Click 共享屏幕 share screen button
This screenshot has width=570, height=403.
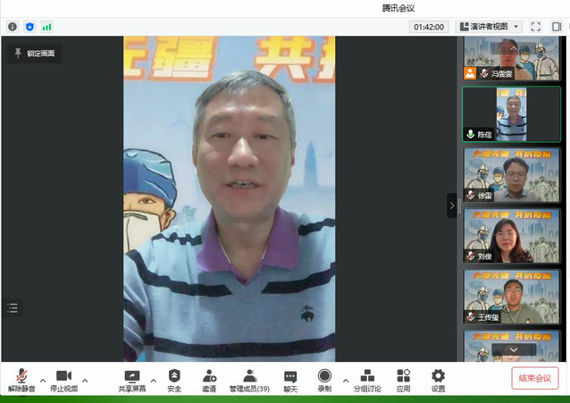click(132, 380)
